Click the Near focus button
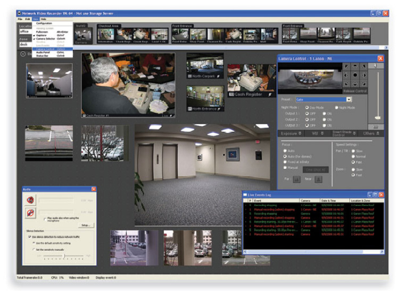 tap(318, 179)
